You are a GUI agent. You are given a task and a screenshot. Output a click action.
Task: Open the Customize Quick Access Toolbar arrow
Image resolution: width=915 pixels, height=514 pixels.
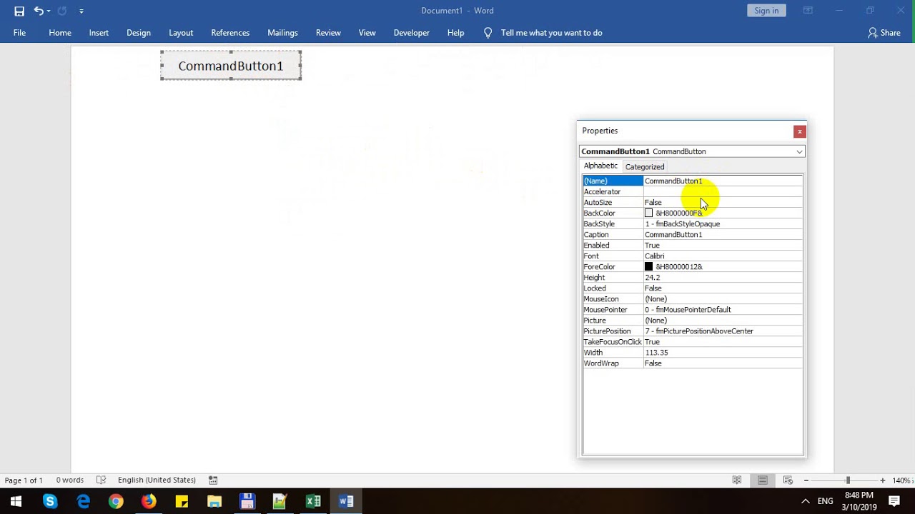(x=81, y=11)
